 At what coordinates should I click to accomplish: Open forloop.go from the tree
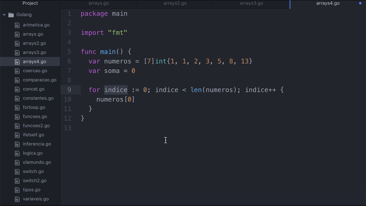coord(34,107)
